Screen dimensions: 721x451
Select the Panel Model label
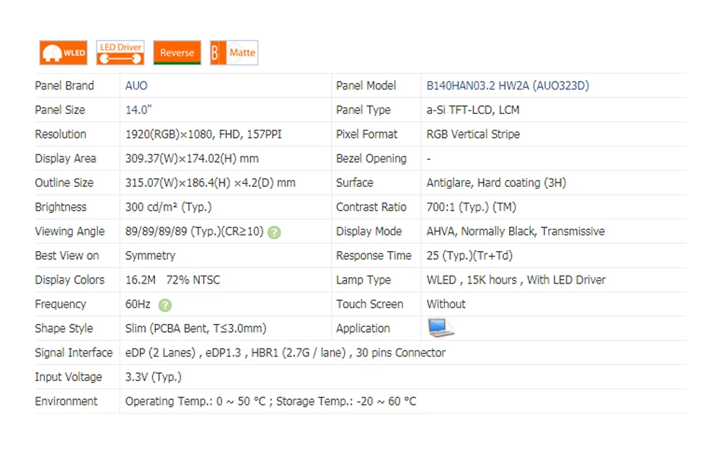[x=366, y=86]
